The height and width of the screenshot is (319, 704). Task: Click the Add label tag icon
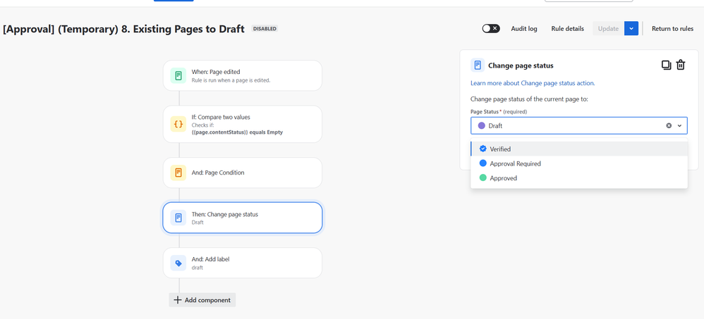[178, 263]
